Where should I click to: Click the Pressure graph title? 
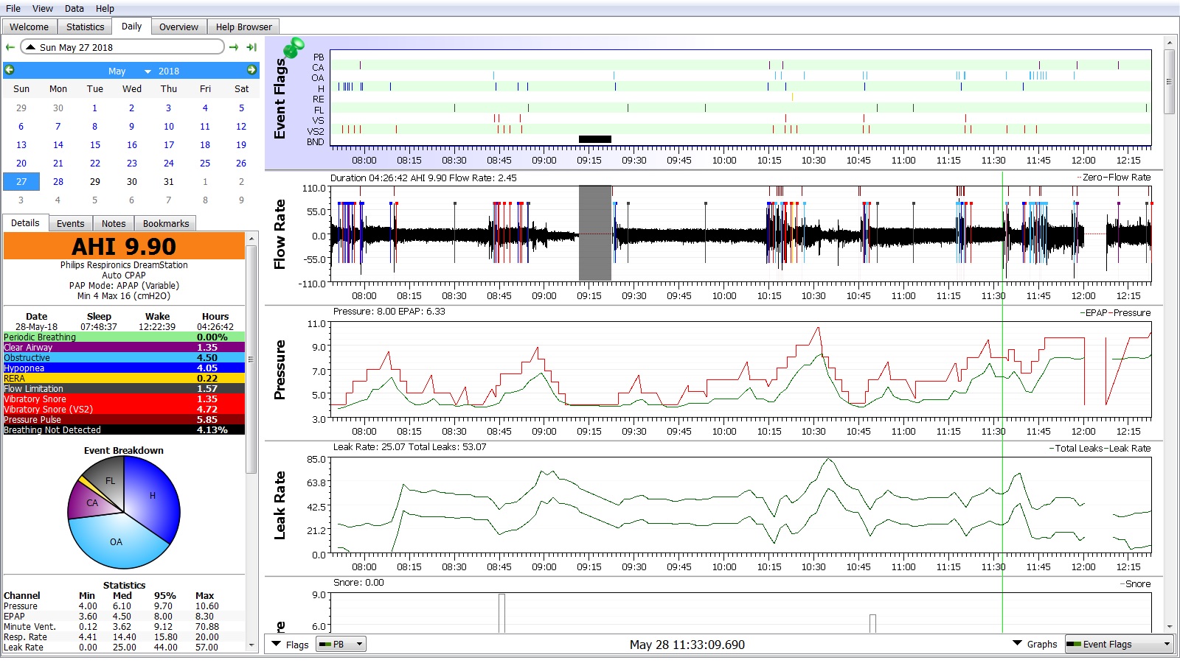280,370
